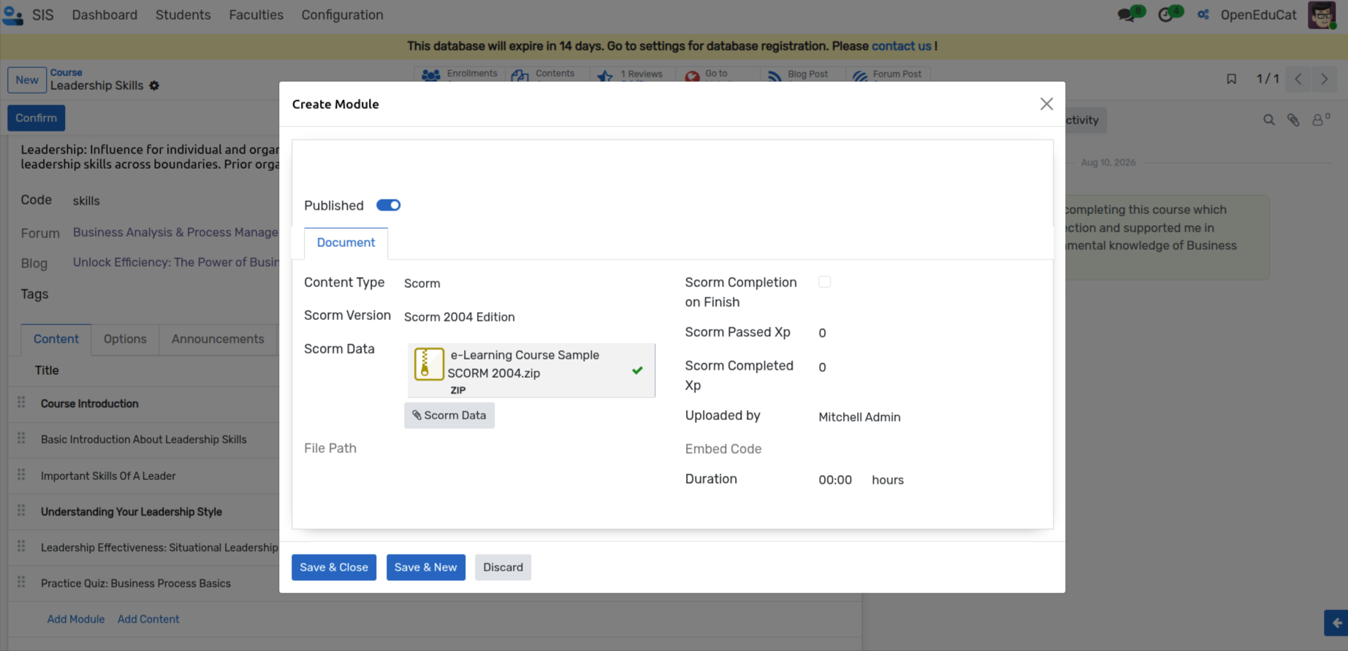Click the bookmark icon near the pager

(1231, 79)
